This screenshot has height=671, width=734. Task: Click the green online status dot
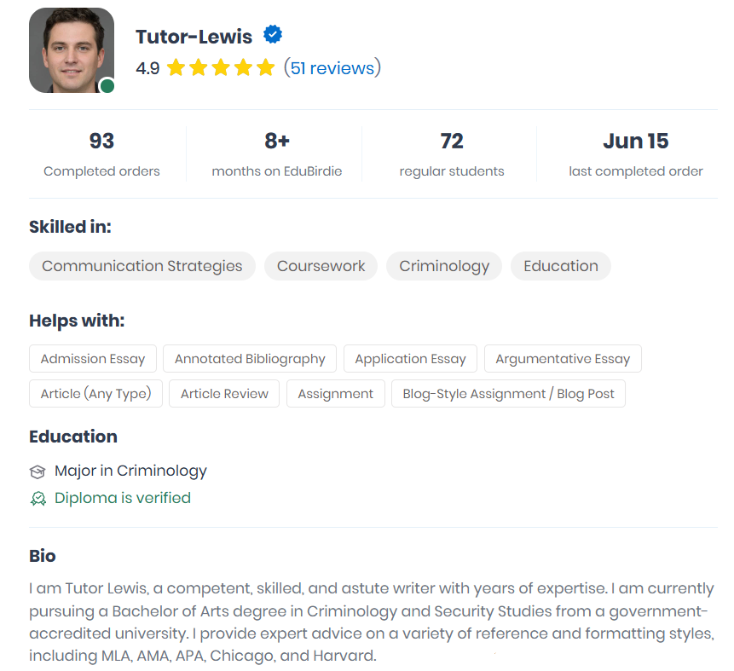click(107, 86)
